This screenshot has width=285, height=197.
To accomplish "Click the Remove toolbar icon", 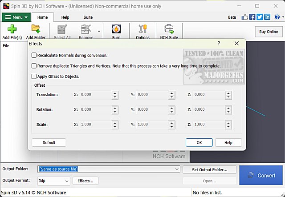I will 86,29.
